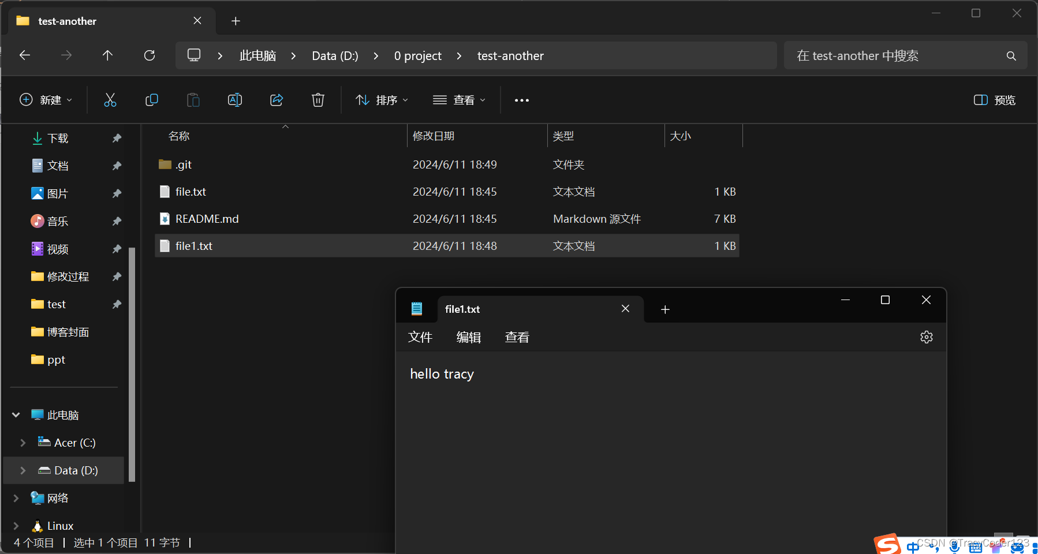Click the Rename icon in toolbar
Viewport: 1038px width, 554px height.
coord(235,100)
